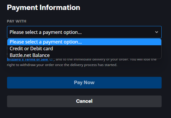Open the Pay With combo box
Screen dimensions: 171x118
click(x=84, y=32)
